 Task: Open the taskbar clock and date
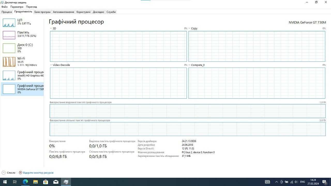point(313,182)
